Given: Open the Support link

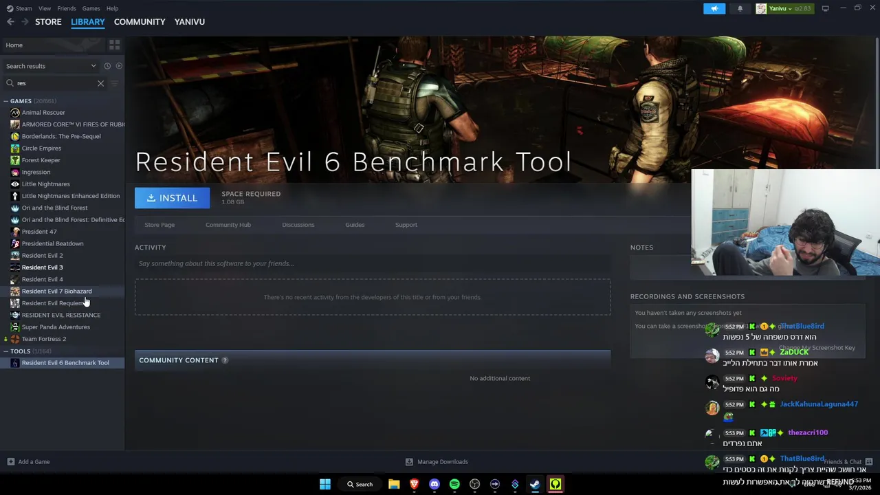Looking at the screenshot, I should [x=406, y=225].
